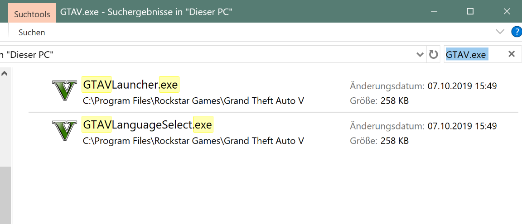Click the GTAVLauncher.exe green V icon
Screen dimensions: 522x224
pyautogui.click(x=65, y=90)
